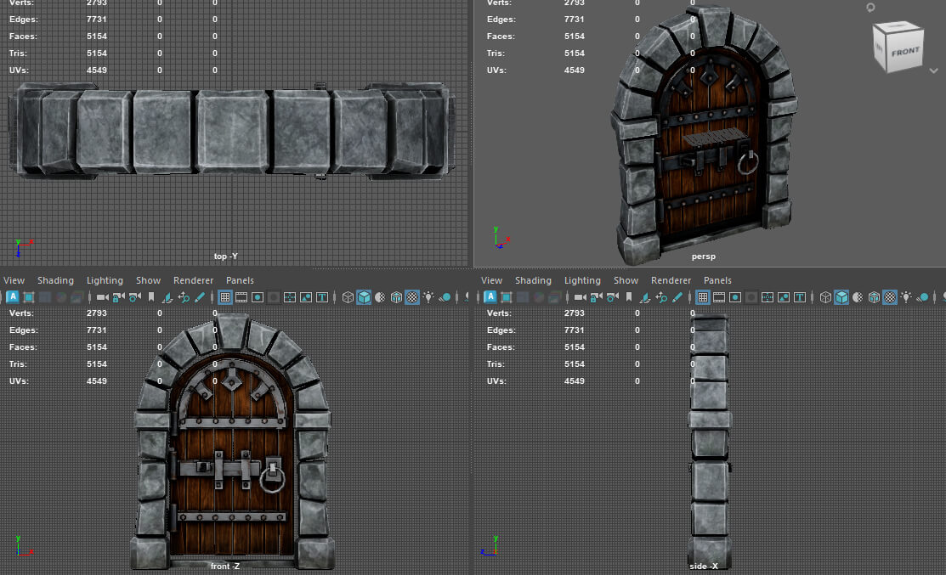Click Image Plane icon in side view panel

pos(645,297)
